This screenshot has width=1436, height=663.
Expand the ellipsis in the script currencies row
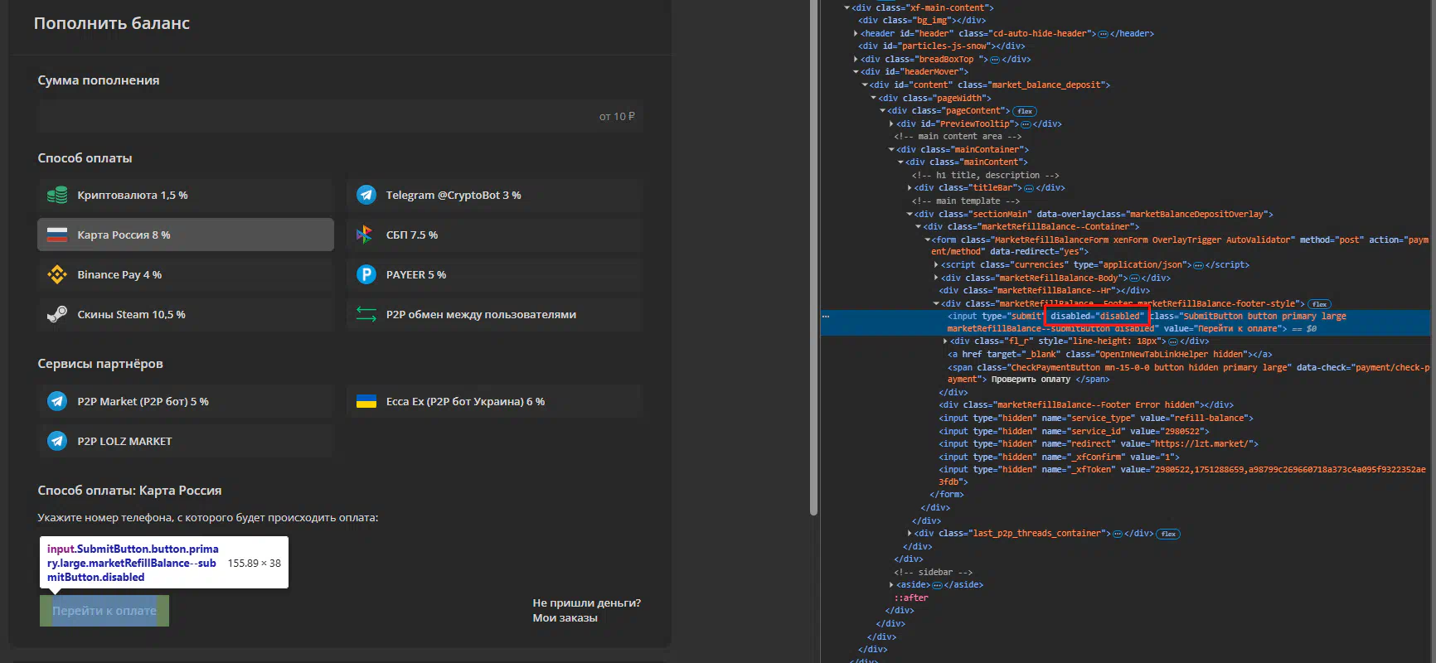[x=1198, y=265]
